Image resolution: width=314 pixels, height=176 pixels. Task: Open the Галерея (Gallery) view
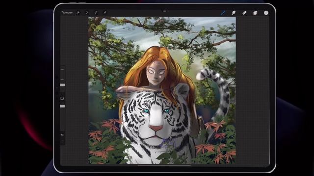(x=67, y=13)
